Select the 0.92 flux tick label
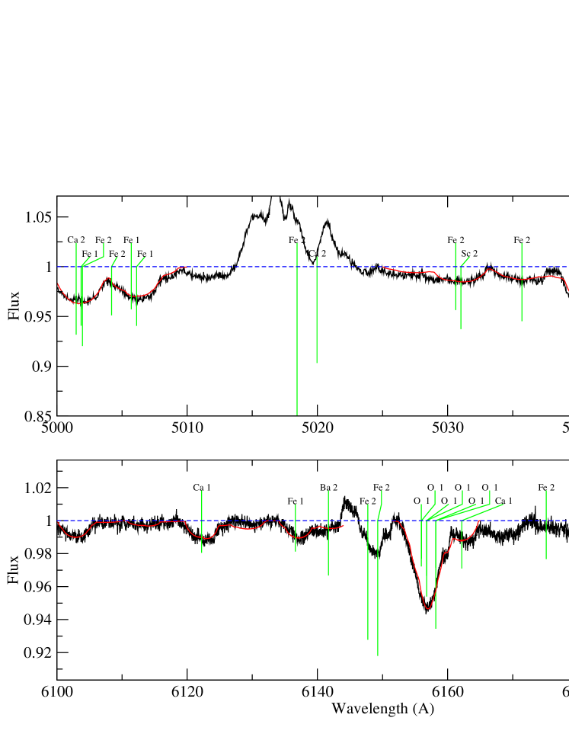 (x=39, y=652)
